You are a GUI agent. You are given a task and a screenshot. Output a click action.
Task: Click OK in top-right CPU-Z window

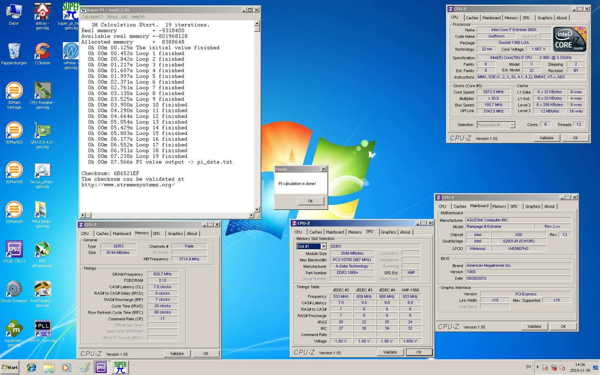(575, 138)
